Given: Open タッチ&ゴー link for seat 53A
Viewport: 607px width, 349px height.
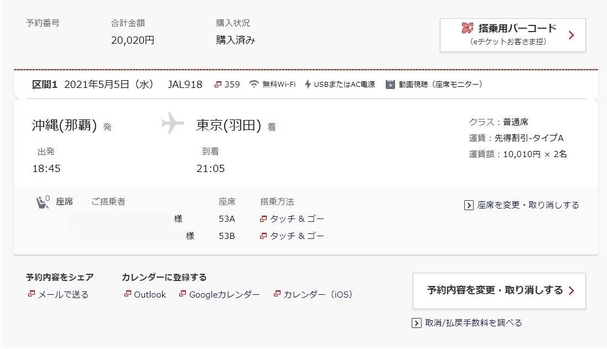Looking at the screenshot, I should pyautogui.click(x=292, y=219).
